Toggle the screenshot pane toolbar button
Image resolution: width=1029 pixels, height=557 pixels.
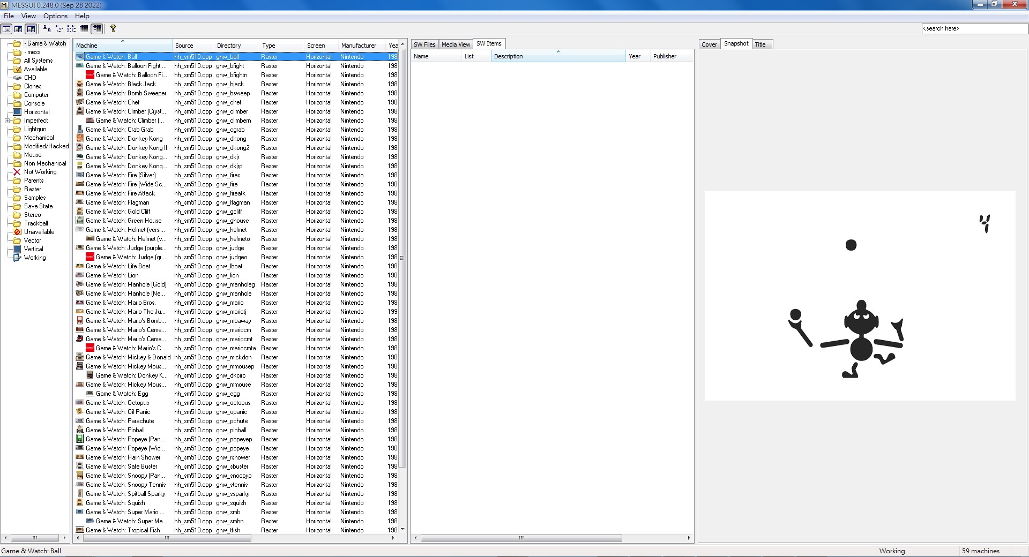click(31, 29)
